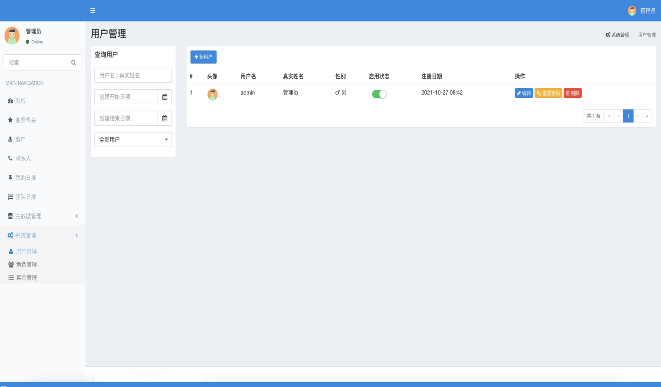Viewport: 661px width, 387px height.
Task: Select page 1 in pagination
Action: (628, 116)
